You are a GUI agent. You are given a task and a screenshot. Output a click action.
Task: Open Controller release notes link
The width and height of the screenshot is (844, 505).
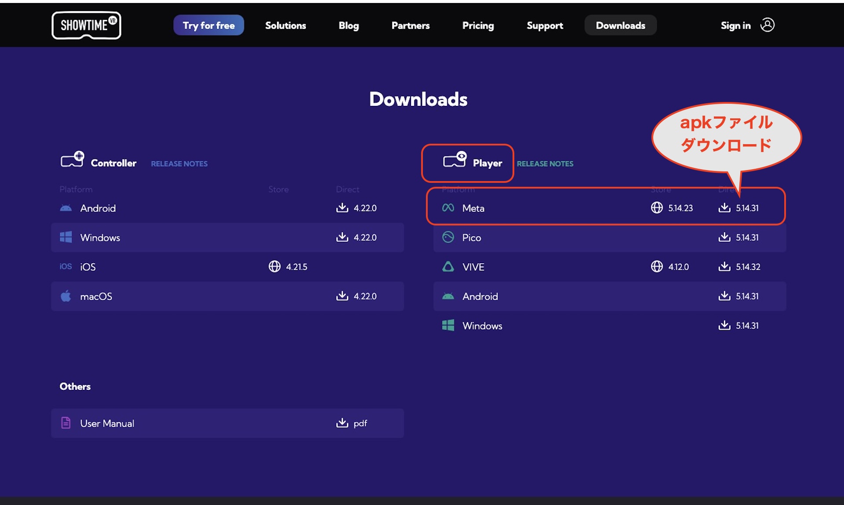[x=179, y=163]
